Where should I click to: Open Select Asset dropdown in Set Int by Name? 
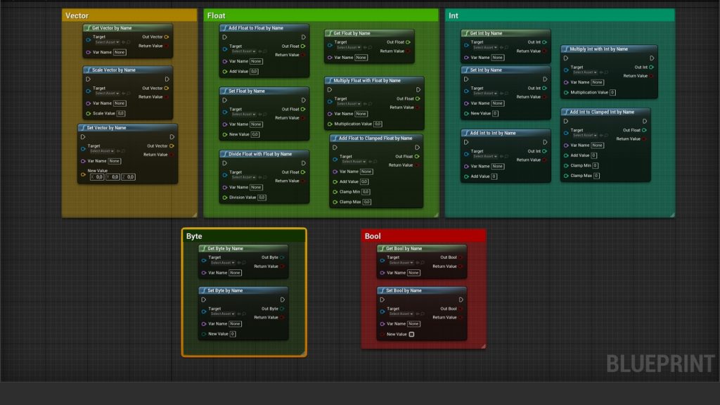(x=484, y=94)
